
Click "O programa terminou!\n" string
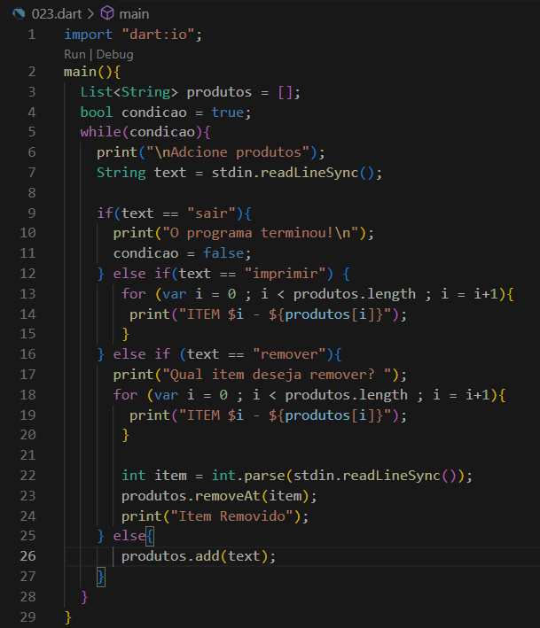point(260,233)
